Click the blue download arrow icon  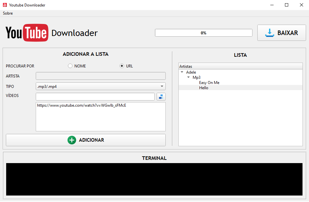[x=269, y=33]
